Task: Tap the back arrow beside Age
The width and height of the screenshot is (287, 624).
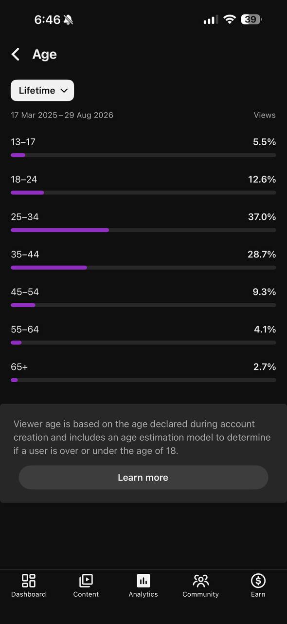Action: point(16,54)
